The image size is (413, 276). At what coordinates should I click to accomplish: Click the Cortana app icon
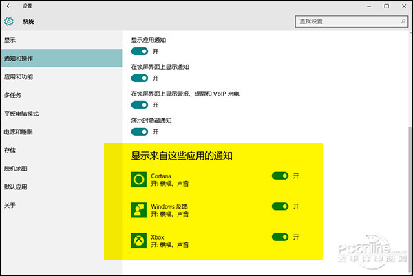click(139, 180)
